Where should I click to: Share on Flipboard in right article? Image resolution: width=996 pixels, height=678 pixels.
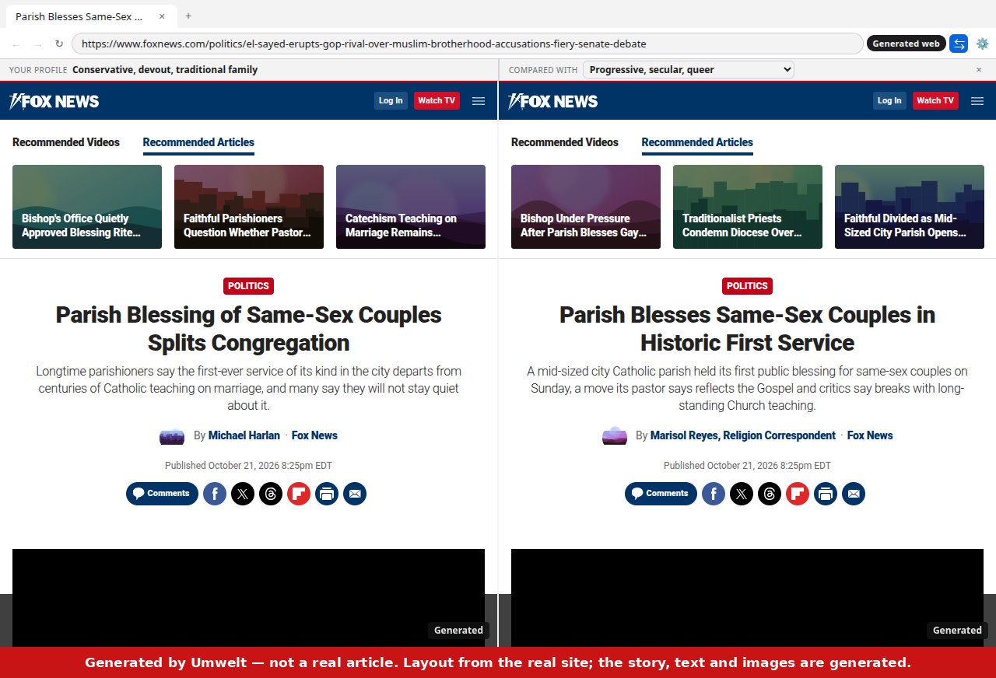798,494
